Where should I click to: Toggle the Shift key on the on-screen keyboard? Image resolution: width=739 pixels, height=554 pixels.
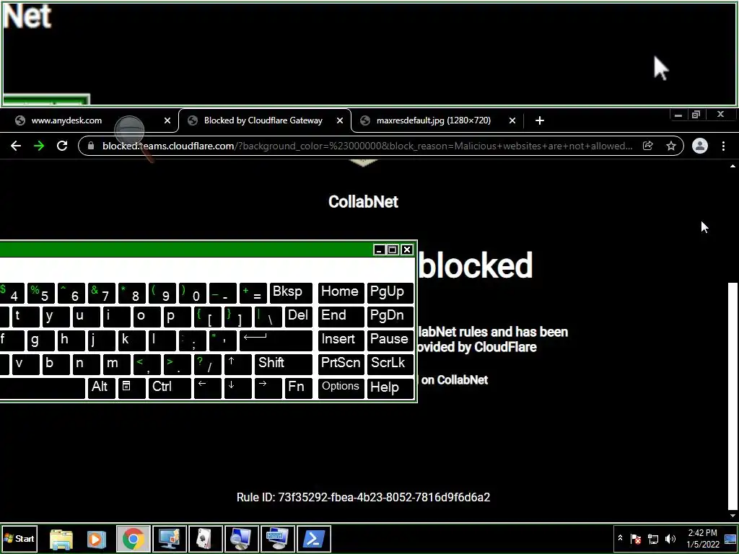(283, 364)
